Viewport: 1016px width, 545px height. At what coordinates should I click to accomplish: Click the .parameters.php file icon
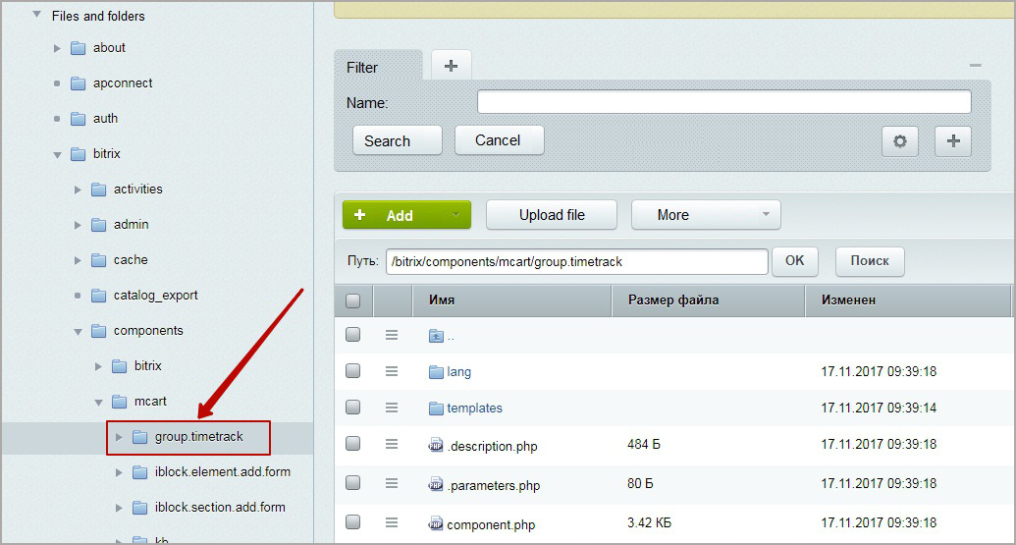tap(436, 485)
